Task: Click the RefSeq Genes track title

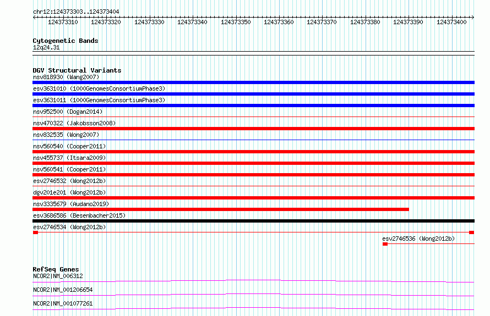Action: coord(56,269)
